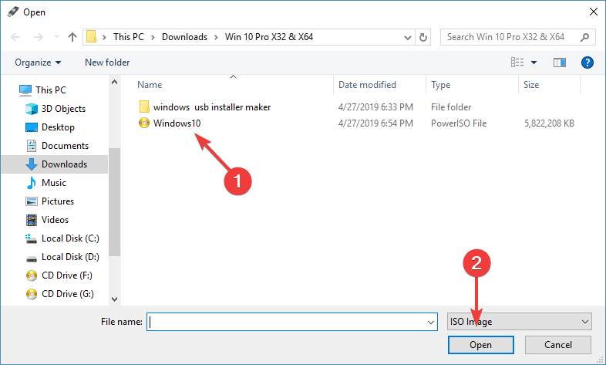Click navigation pane scroll up arrow
The height and width of the screenshot is (365, 606).
(x=114, y=82)
